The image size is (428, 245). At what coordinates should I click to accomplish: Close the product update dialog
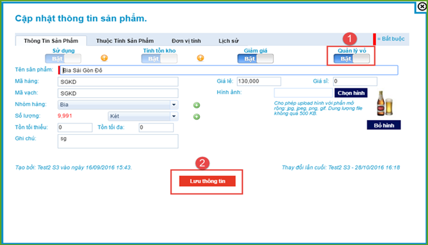pyautogui.click(x=421, y=6)
